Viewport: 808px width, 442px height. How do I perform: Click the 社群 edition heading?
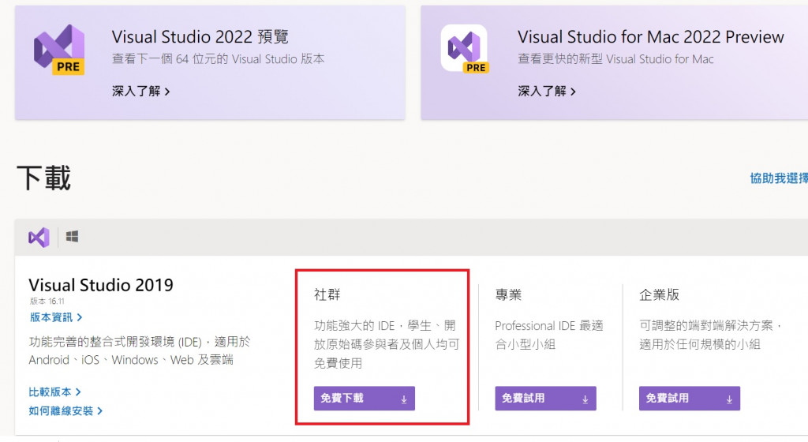[x=327, y=294]
